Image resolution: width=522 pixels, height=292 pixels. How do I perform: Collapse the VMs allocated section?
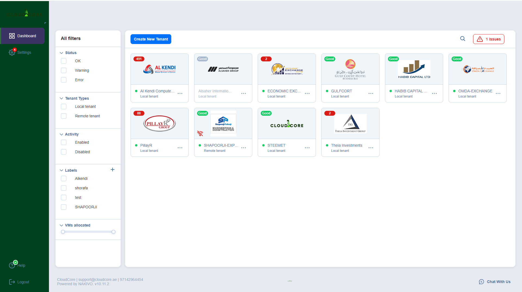(61, 225)
